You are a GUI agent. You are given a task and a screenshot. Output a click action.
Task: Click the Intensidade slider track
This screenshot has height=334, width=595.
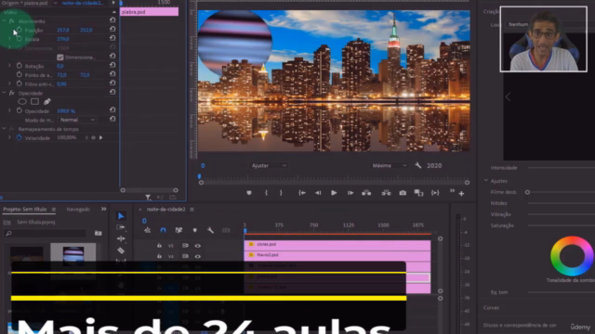click(562, 168)
